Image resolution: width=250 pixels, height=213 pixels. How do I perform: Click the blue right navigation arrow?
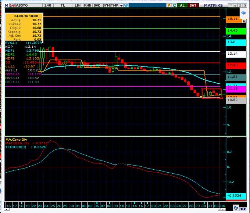point(245,209)
